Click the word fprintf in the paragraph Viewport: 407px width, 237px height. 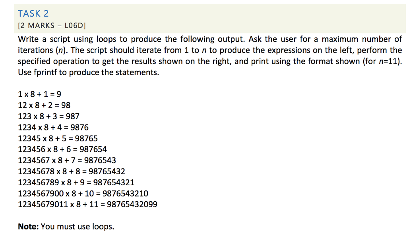click(45, 72)
